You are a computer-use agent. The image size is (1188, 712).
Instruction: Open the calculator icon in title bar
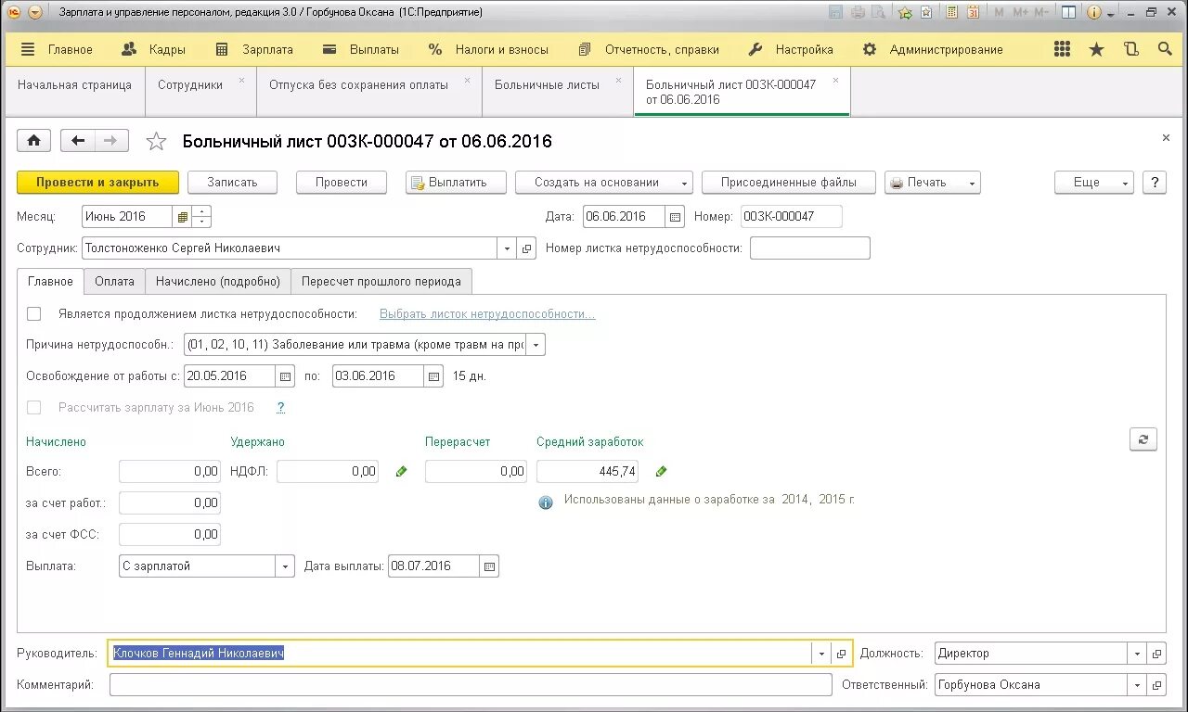click(x=952, y=12)
